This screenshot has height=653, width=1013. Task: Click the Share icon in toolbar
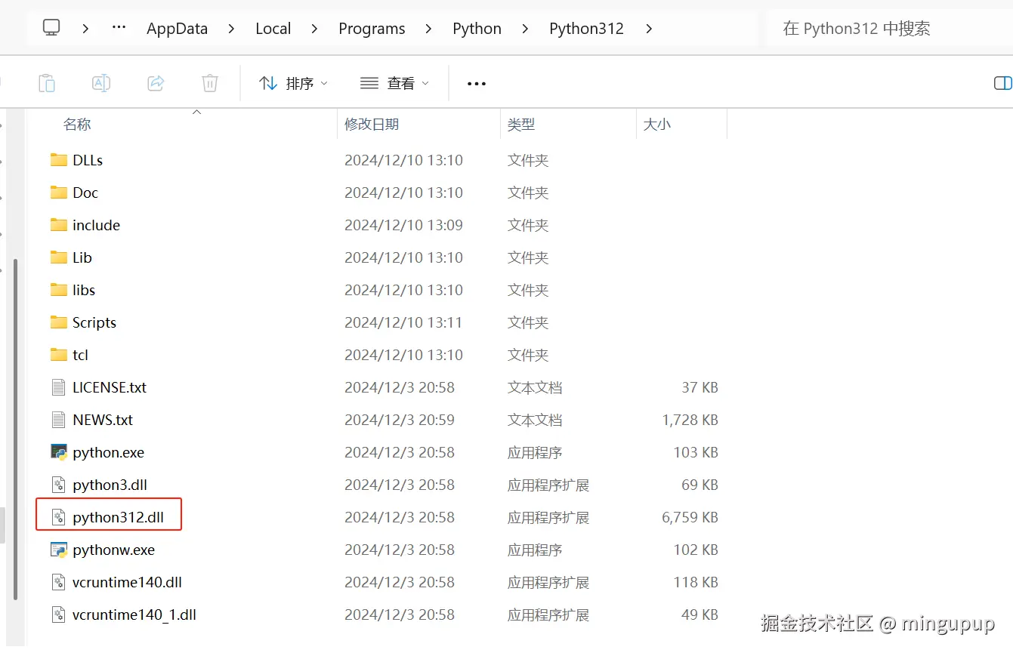point(156,83)
